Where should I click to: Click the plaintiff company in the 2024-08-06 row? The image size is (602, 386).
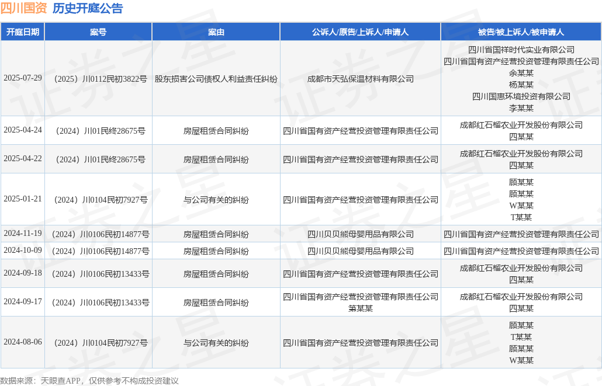click(x=361, y=343)
